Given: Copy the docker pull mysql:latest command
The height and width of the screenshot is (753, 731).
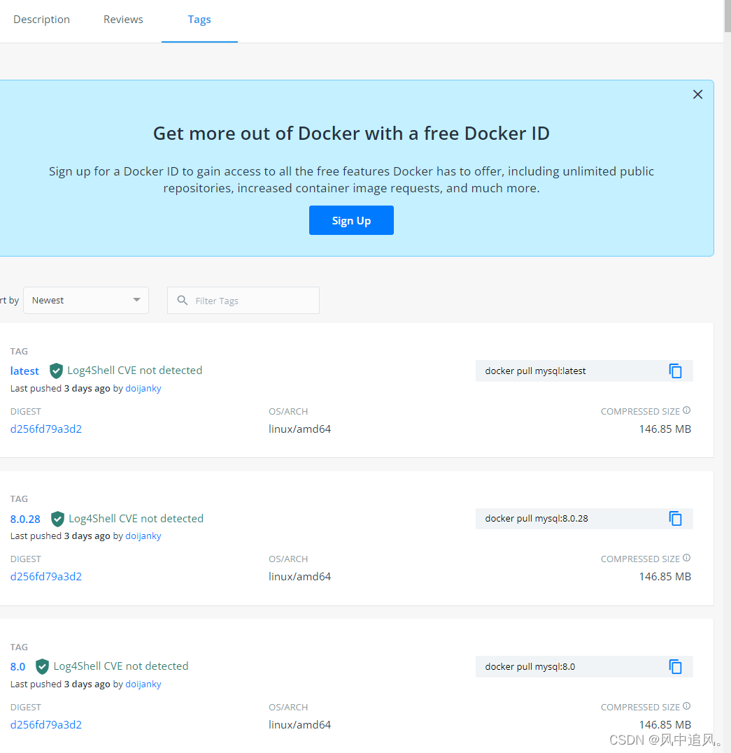Looking at the screenshot, I should pos(675,371).
